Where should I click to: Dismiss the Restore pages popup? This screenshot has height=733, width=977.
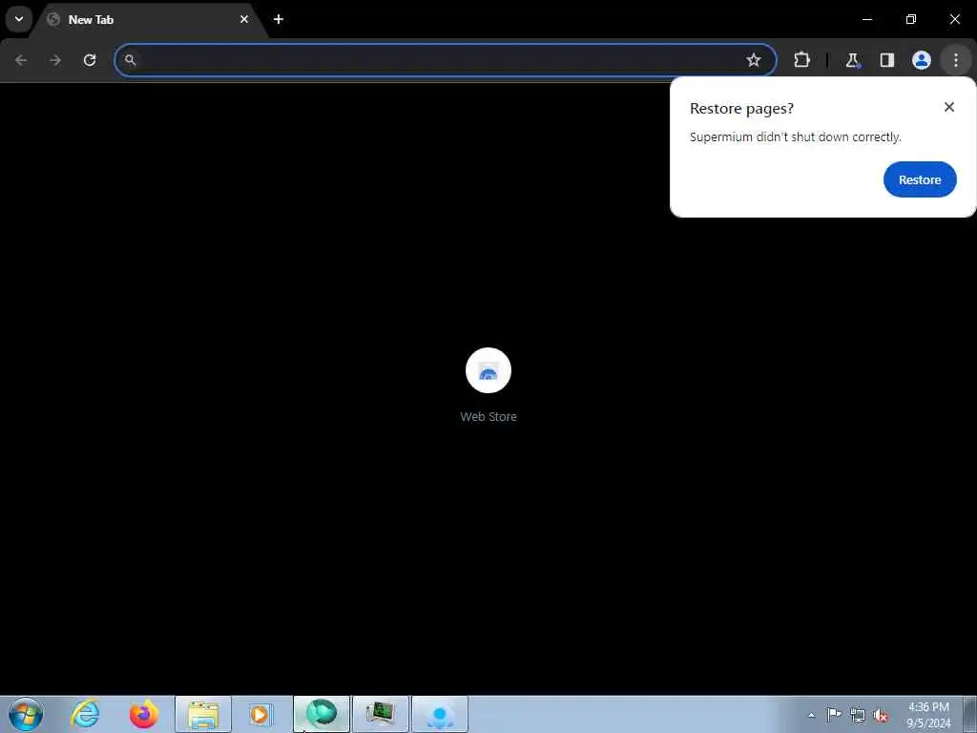click(x=949, y=107)
